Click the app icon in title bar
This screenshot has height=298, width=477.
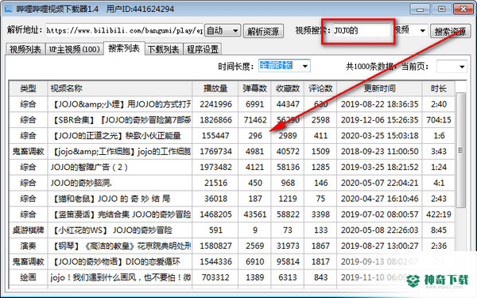(9, 9)
